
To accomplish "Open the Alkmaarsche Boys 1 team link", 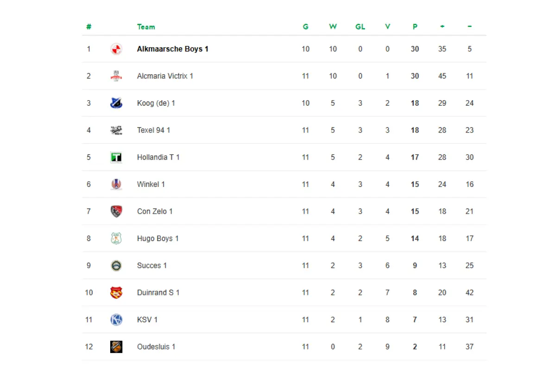I will (x=173, y=49).
